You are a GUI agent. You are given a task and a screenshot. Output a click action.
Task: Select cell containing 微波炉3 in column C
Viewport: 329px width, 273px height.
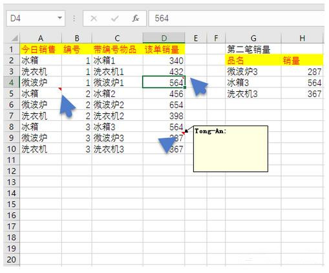click(x=117, y=138)
